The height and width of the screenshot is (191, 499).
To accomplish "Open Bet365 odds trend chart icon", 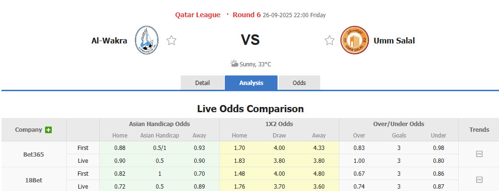I will click(x=479, y=154).
